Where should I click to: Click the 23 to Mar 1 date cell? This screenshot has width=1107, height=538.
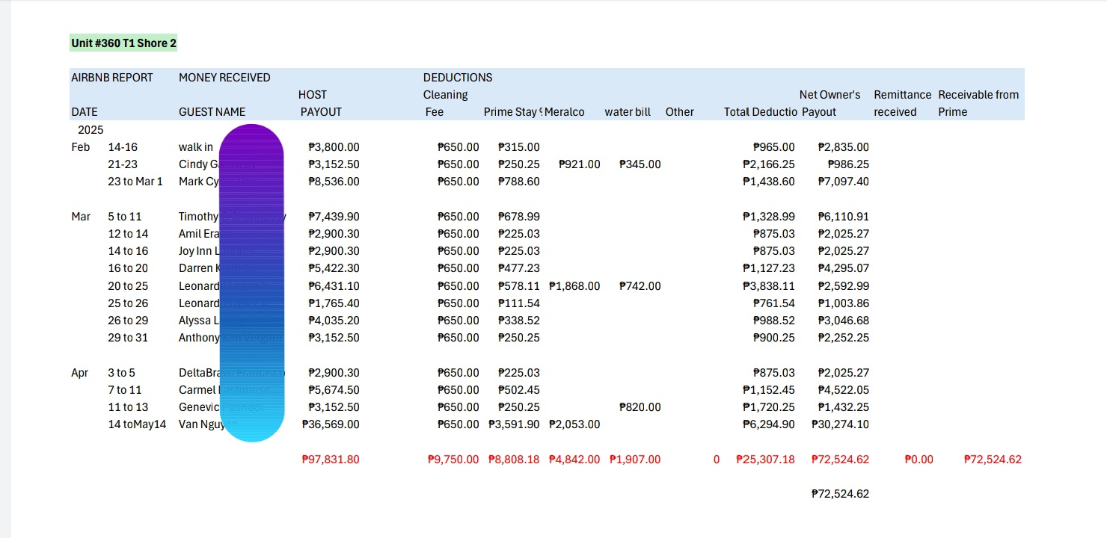[x=135, y=182]
